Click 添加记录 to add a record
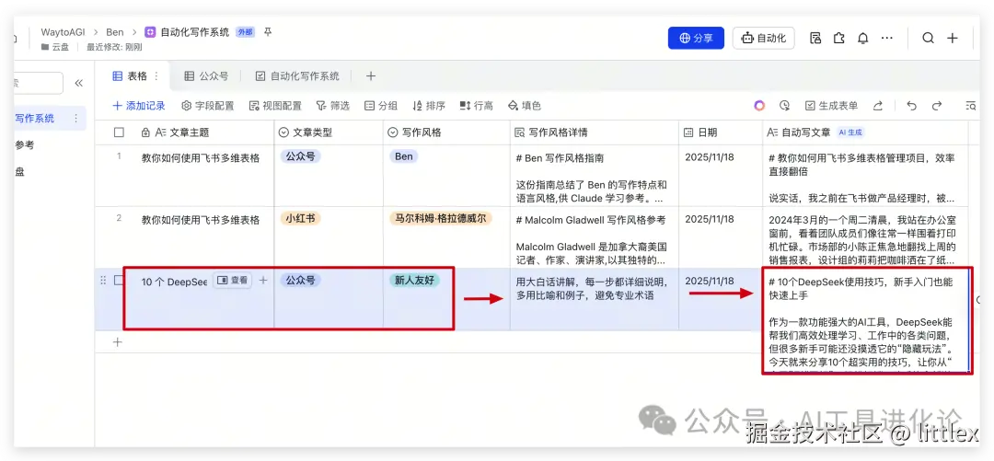This screenshot has height=461, width=994. coord(139,106)
